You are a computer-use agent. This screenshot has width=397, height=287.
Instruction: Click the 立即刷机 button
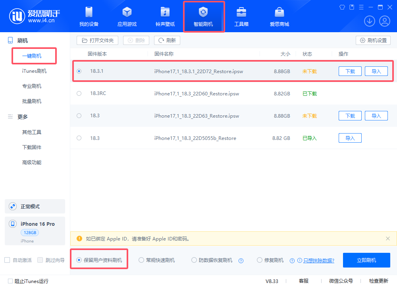point(366,260)
